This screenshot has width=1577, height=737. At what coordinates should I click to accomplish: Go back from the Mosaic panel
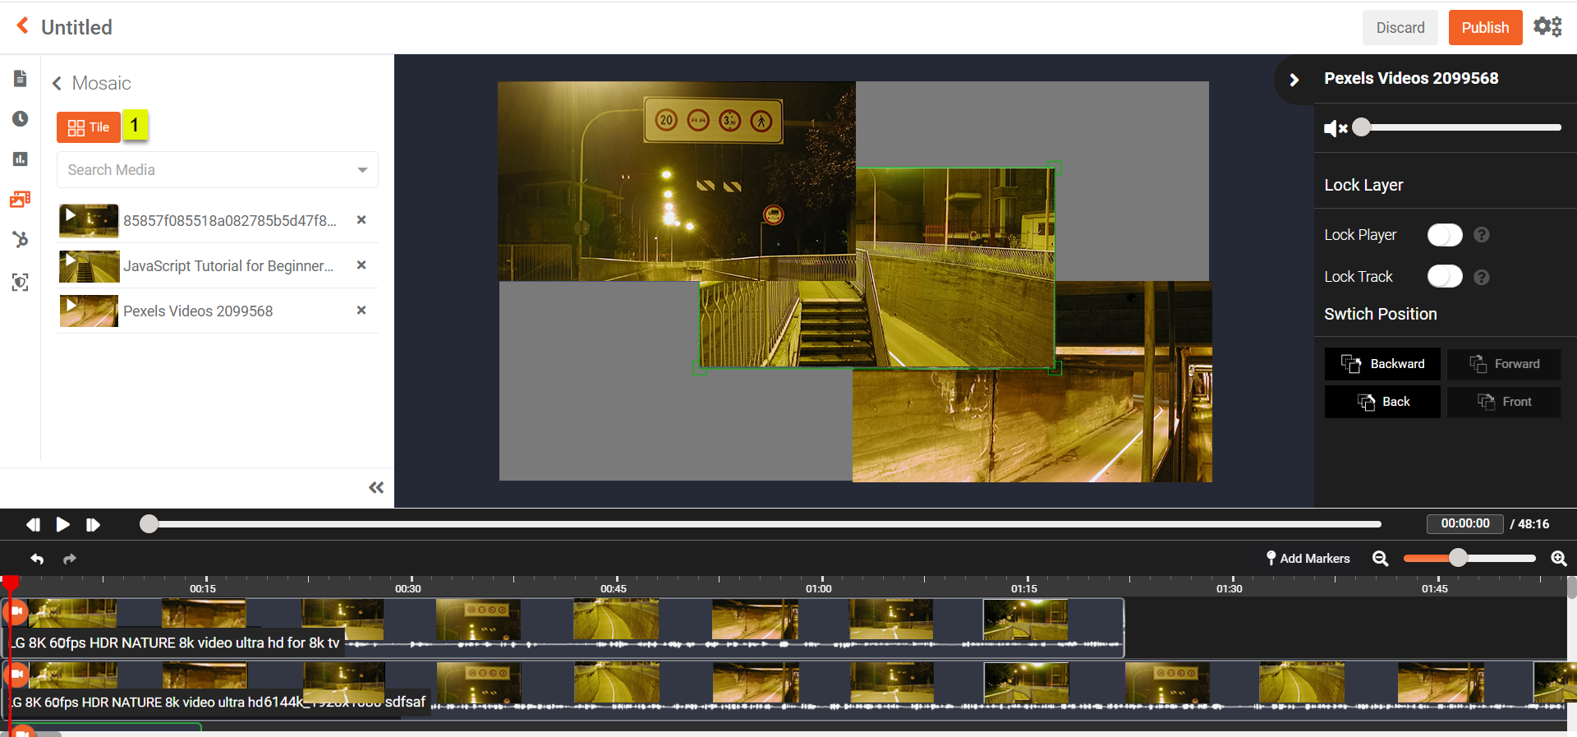coord(57,84)
